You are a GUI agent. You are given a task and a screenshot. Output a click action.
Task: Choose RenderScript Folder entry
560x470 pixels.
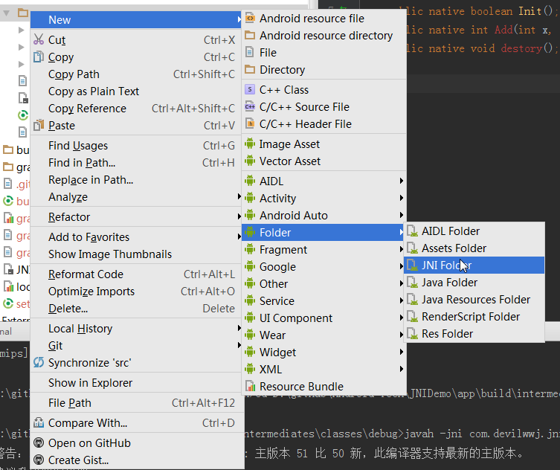click(x=471, y=317)
